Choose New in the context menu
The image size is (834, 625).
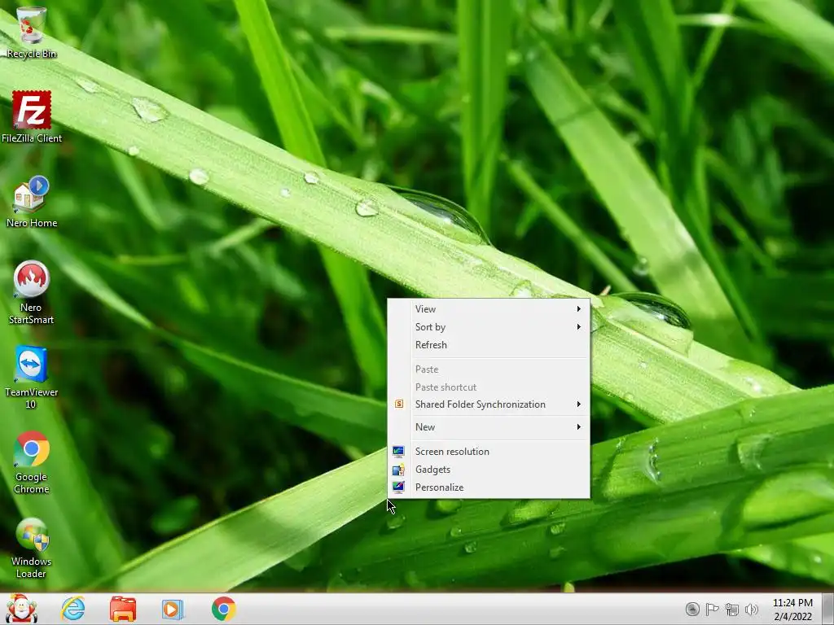489,426
